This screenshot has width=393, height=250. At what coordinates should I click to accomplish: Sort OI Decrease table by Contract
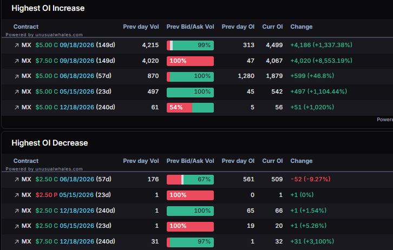(26, 161)
